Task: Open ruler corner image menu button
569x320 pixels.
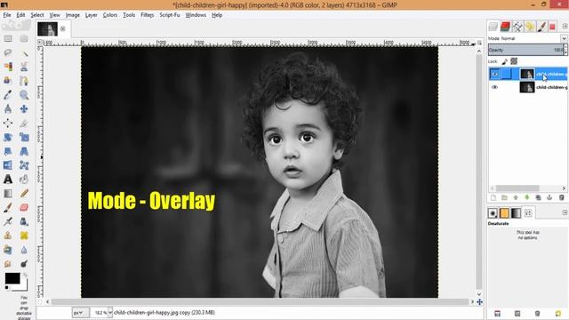Action: pos(40,43)
